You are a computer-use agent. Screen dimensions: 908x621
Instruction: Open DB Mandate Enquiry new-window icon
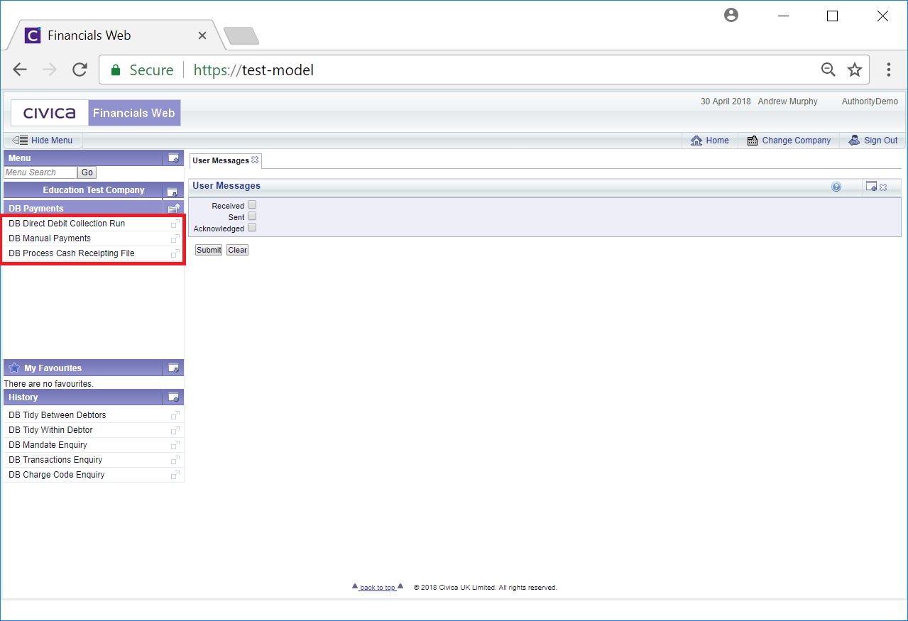coord(175,445)
